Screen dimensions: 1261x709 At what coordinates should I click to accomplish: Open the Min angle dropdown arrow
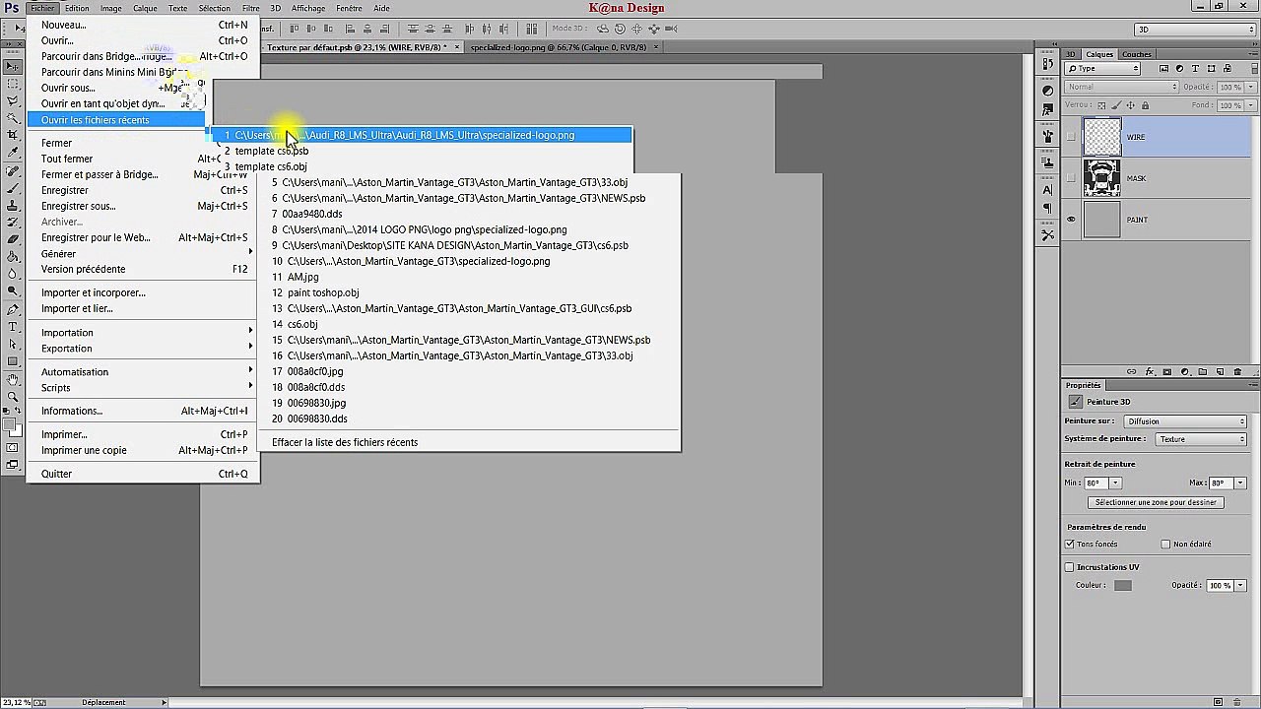pos(1115,483)
